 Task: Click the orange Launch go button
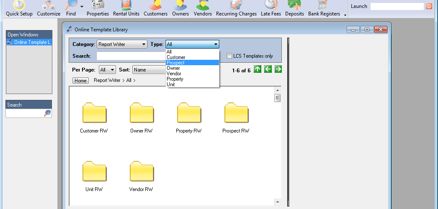(429, 6)
